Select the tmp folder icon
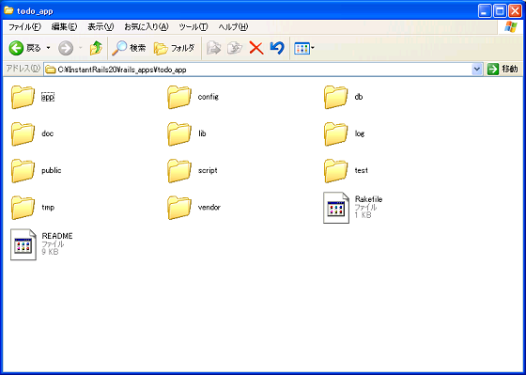 click(x=23, y=208)
